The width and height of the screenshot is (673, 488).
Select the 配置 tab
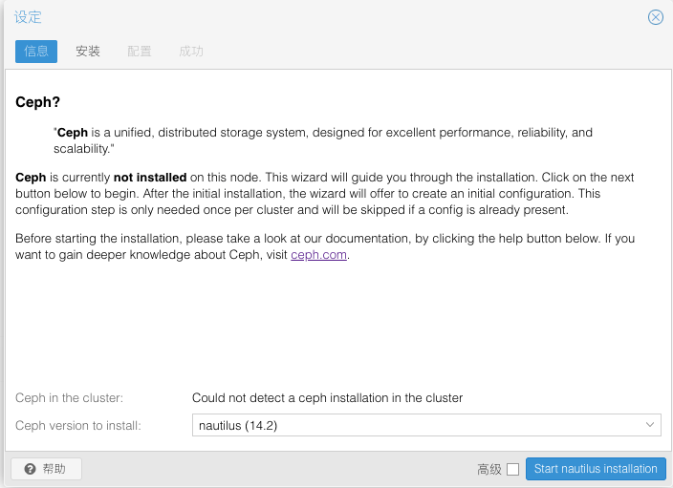click(140, 52)
